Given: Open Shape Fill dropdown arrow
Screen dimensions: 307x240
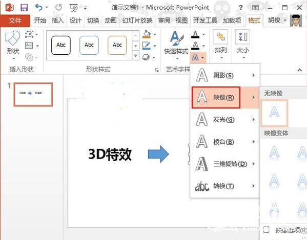Looking at the screenshot, I should pyautogui.click(x=155, y=34).
